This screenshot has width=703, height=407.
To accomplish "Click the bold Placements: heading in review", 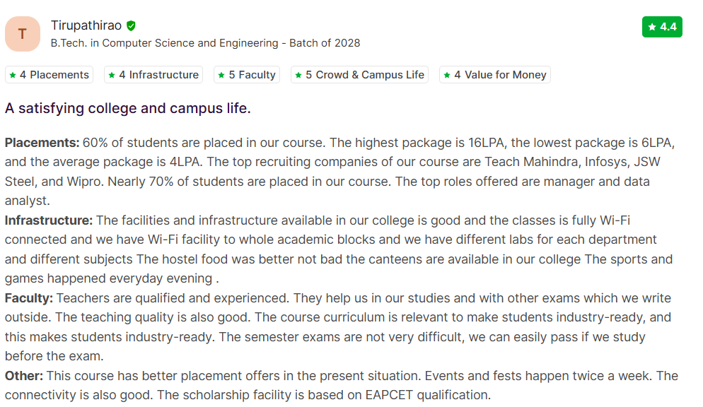I will coord(42,143).
